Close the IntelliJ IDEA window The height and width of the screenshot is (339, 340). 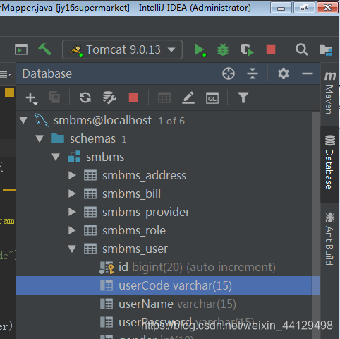point(327,8)
